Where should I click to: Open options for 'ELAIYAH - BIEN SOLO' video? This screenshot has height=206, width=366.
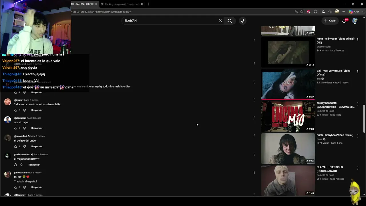pos(358,168)
